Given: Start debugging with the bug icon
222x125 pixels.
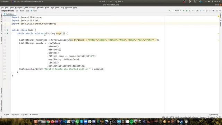Looking at the screenshot, I should coord(187,11).
